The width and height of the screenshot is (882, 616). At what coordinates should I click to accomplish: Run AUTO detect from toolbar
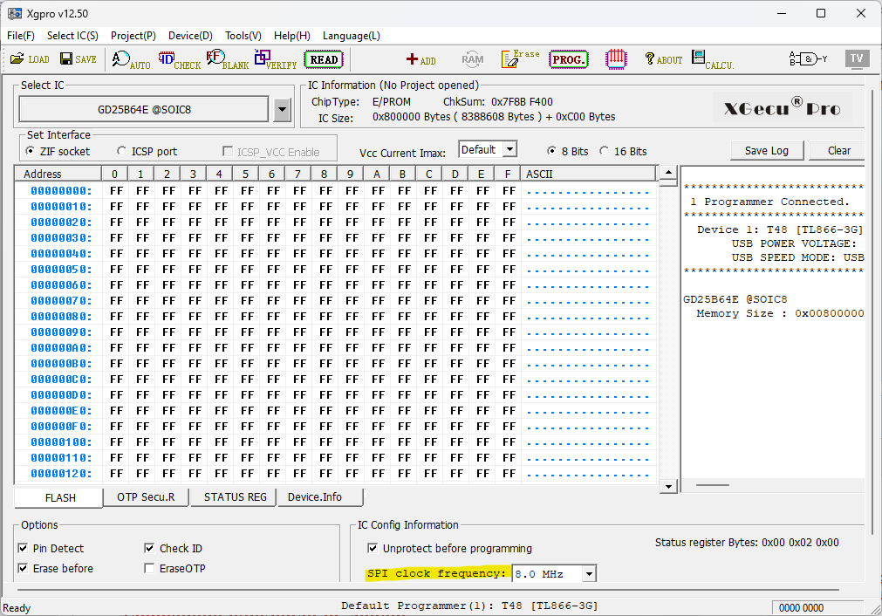(x=131, y=59)
